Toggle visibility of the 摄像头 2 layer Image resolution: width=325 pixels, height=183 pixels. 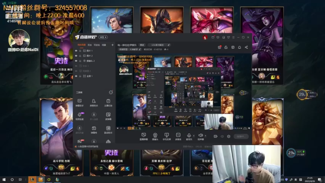click(76, 61)
